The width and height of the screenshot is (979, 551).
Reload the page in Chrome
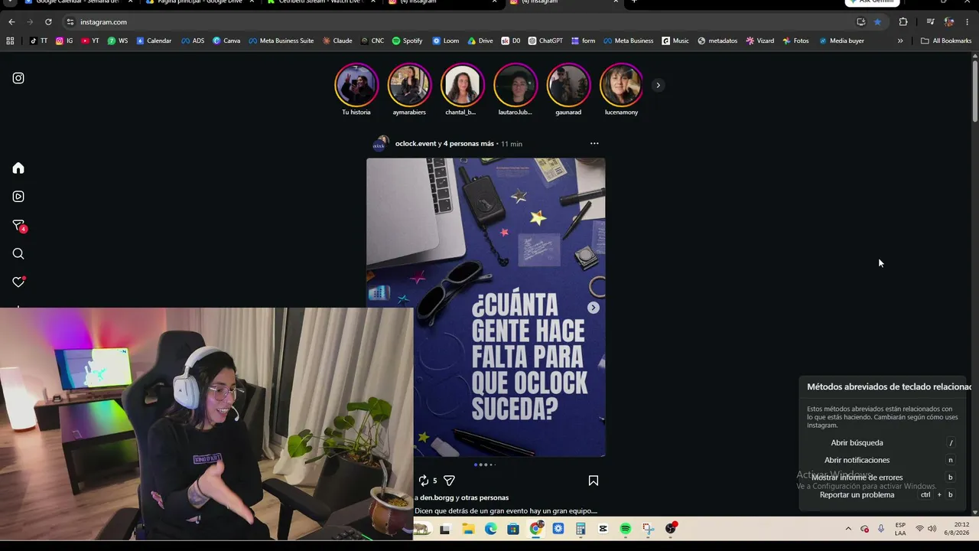48,22
